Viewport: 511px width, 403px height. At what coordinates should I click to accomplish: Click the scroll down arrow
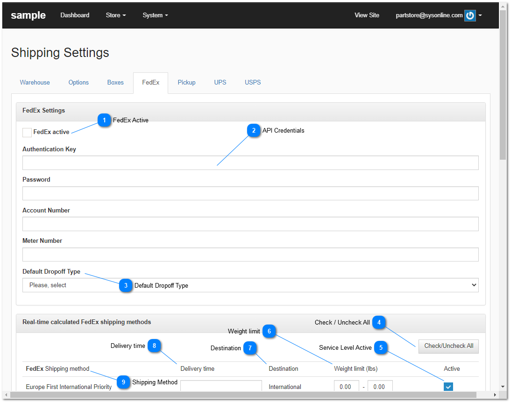point(503,387)
